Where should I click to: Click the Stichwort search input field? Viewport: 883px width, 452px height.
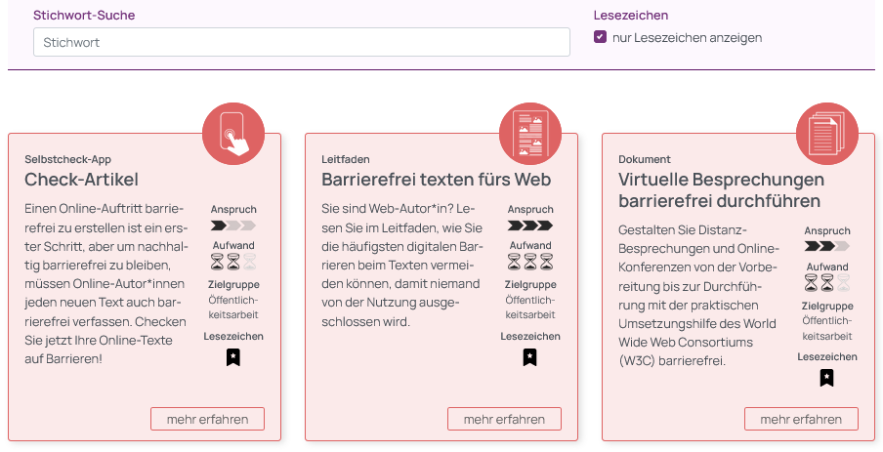[301, 42]
